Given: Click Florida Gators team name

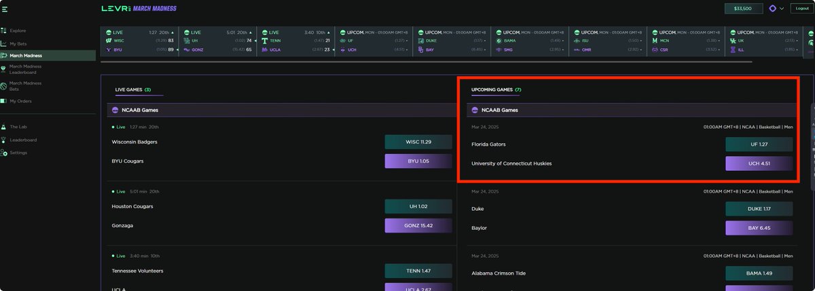Looking at the screenshot, I should [488, 144].
